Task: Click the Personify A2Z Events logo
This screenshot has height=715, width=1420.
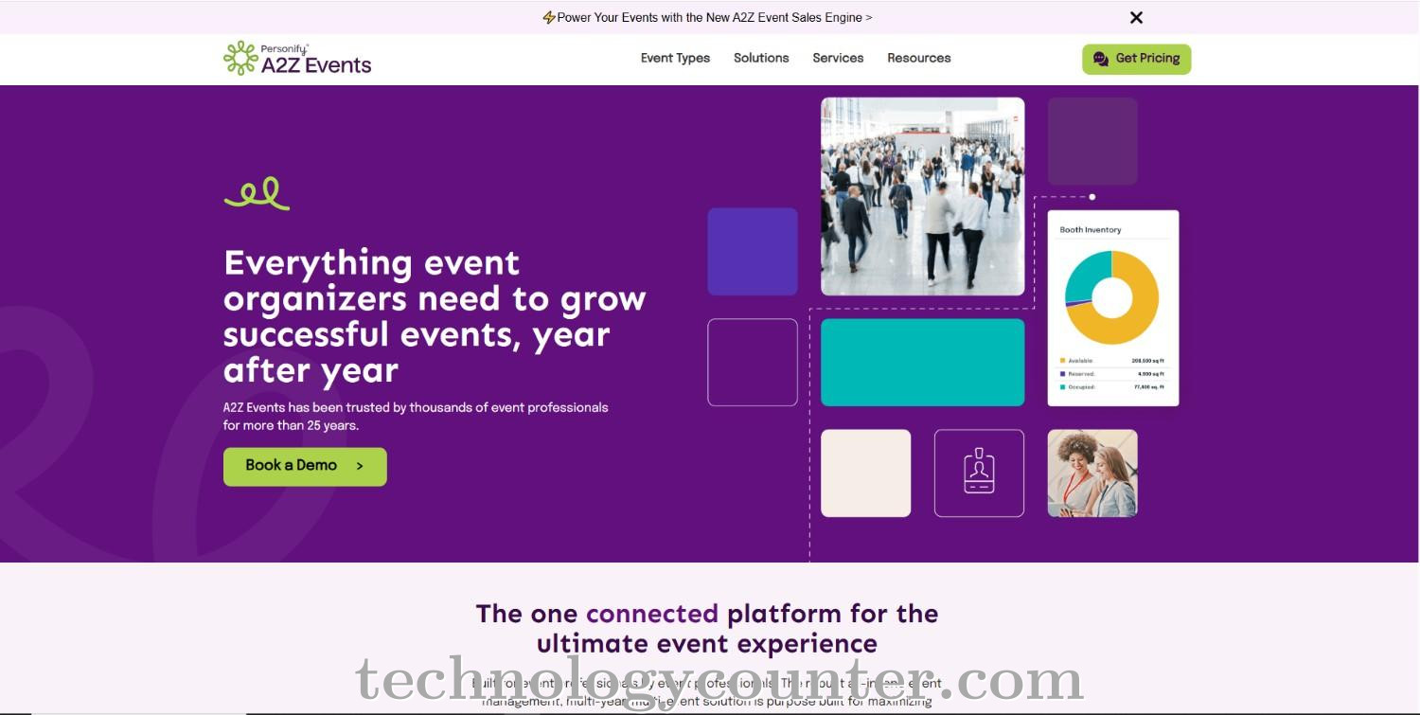Action: pyautogui.click(x=297, y=59)
